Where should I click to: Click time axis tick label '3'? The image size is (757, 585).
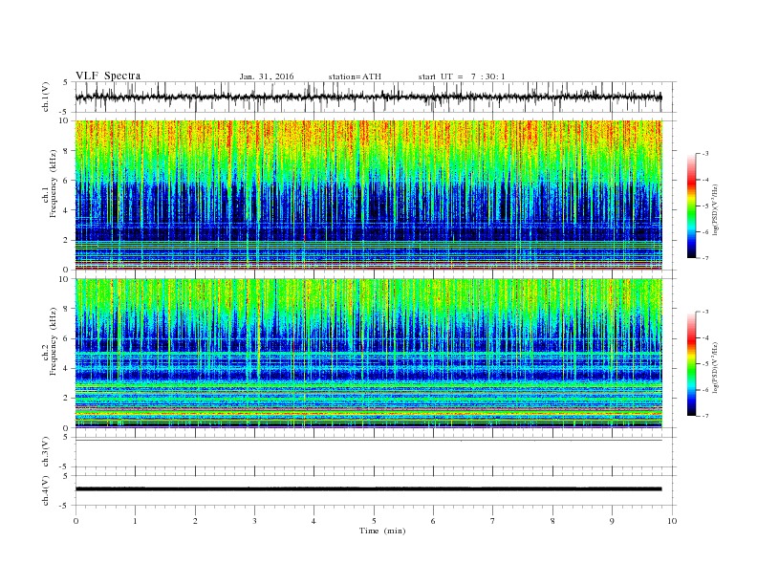pos(254,521)
